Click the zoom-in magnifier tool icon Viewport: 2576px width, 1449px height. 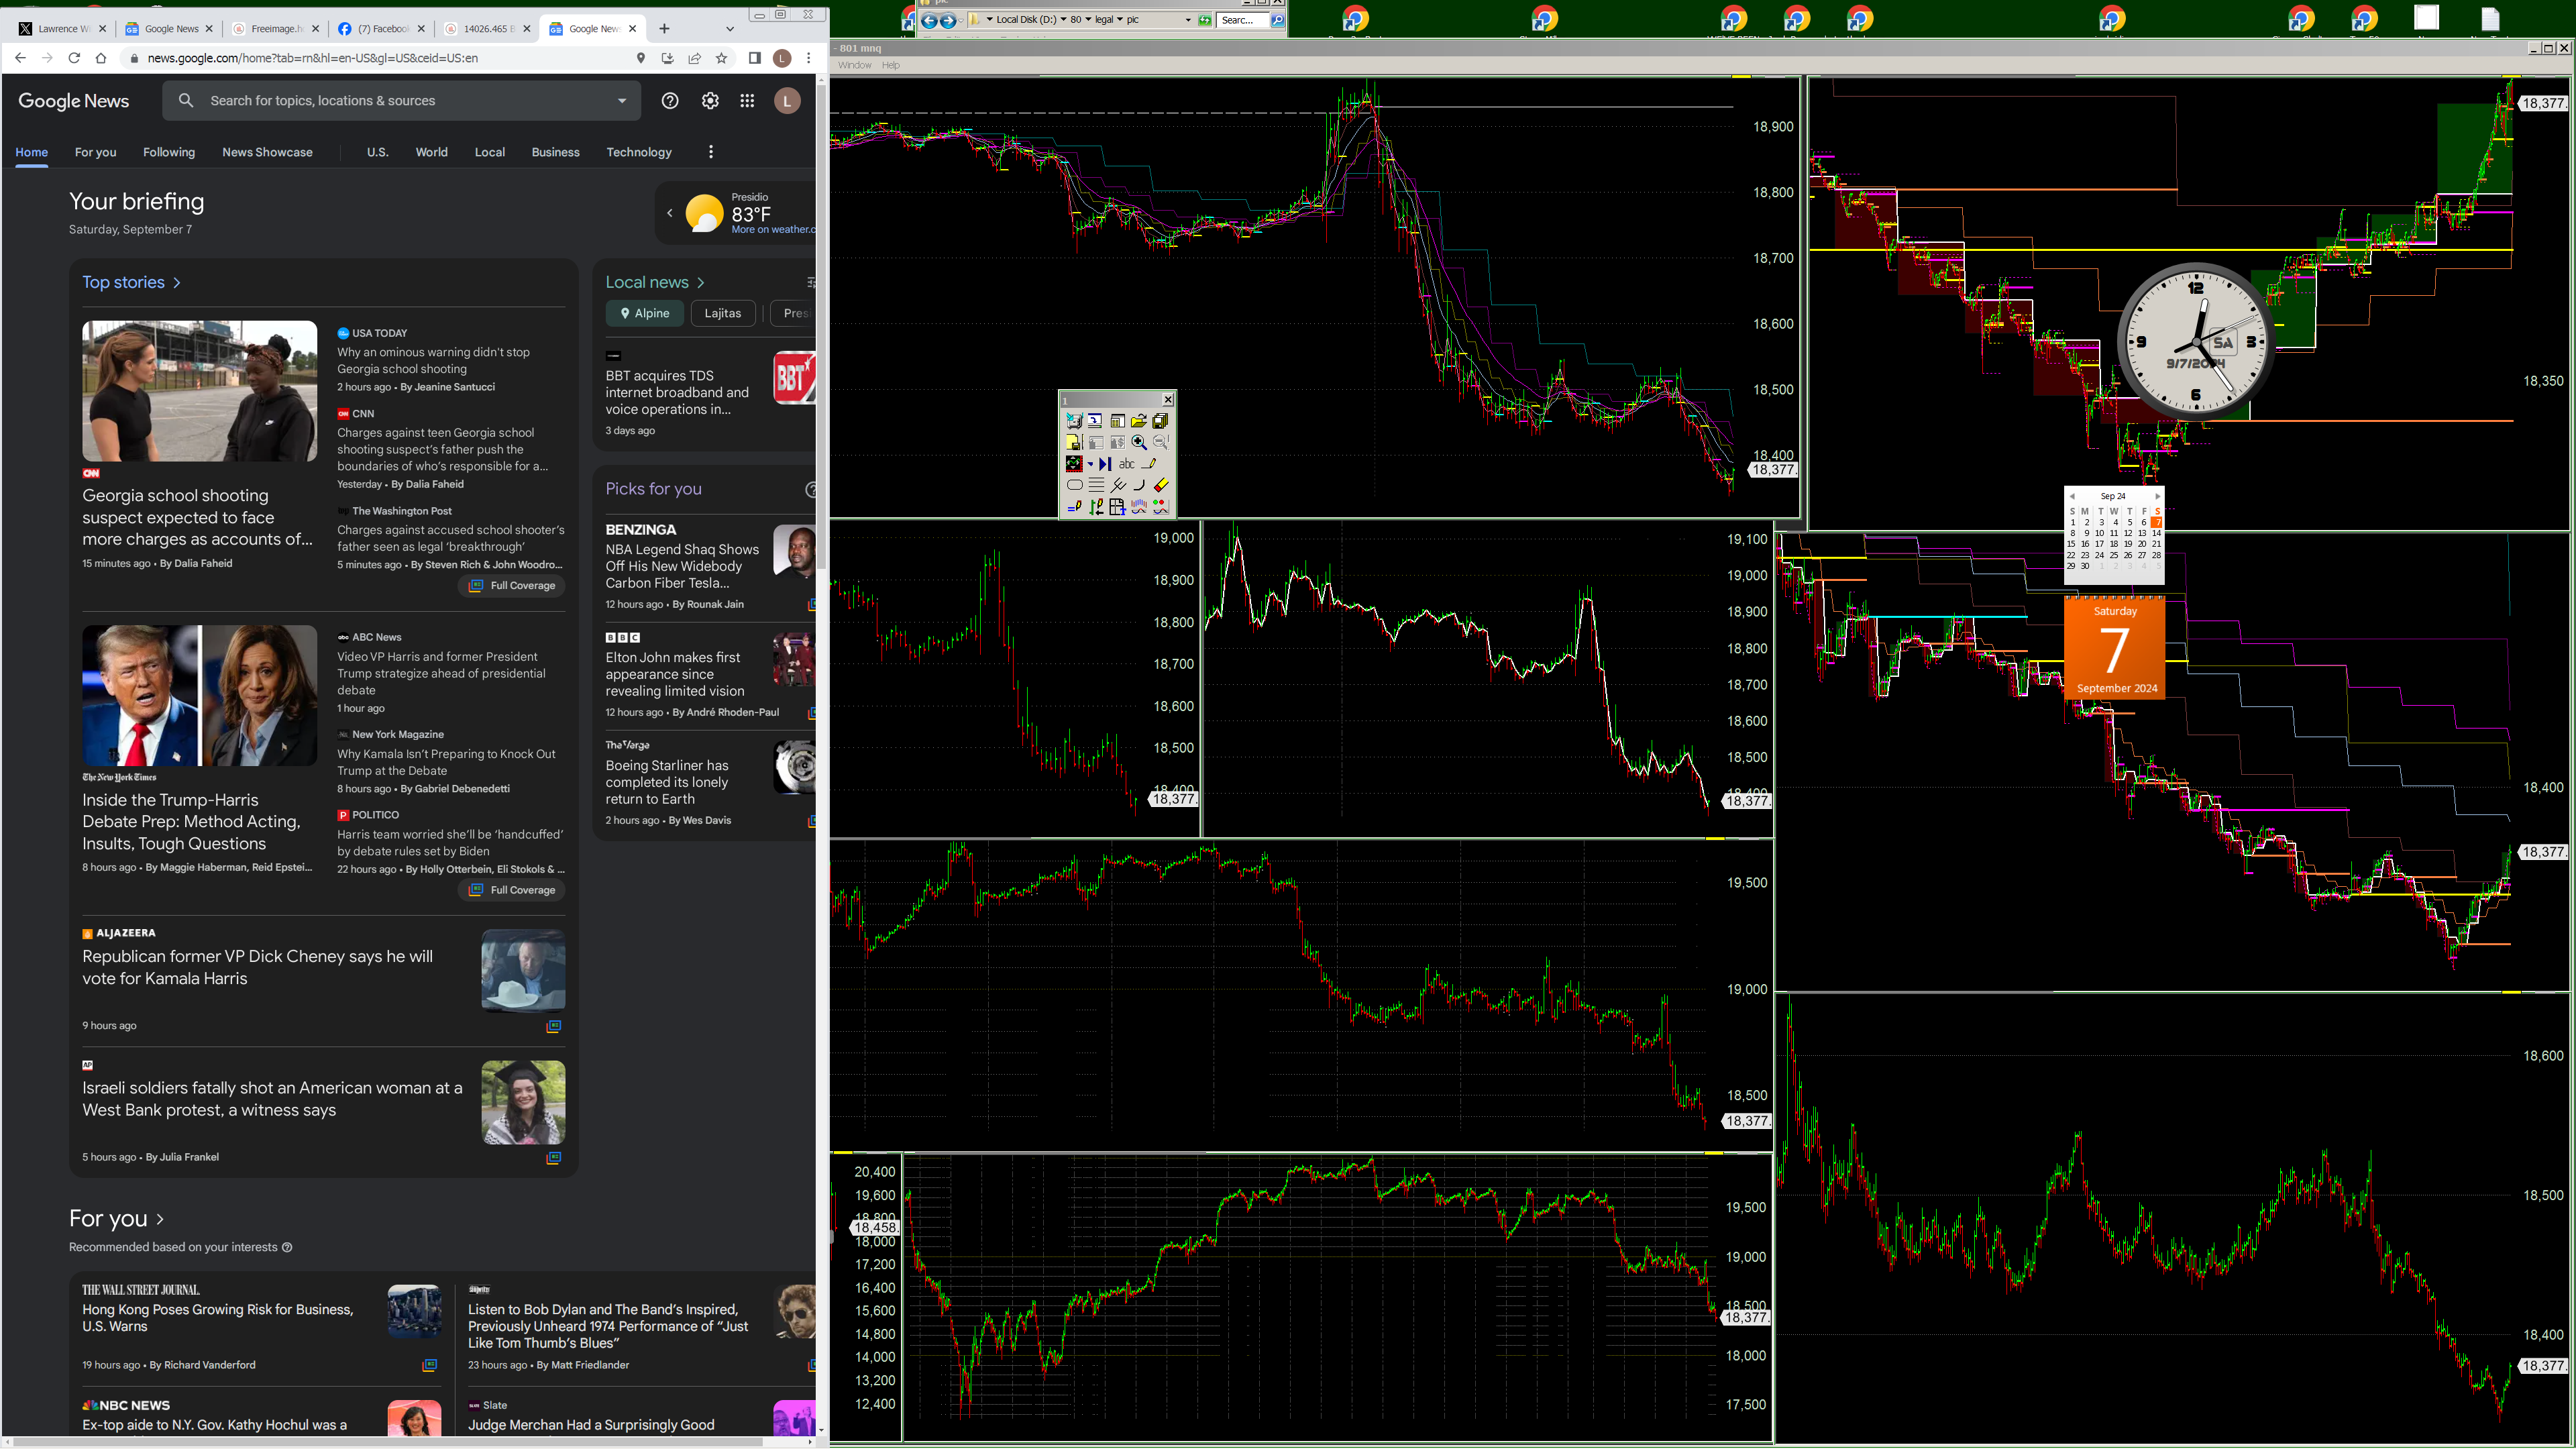(x=1139, y=442)
